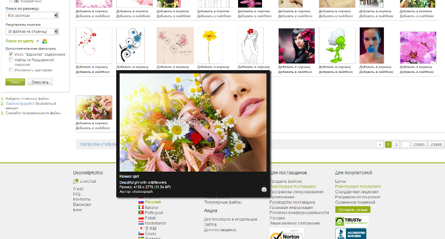Go to the previous page with « button
The height and width of the screenshot is (239, 445).
380,145
